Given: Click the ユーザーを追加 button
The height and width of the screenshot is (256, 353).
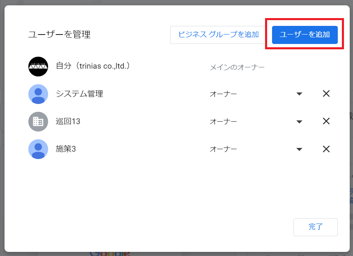Looking at the screenshot, I should [x=305, y=35].
